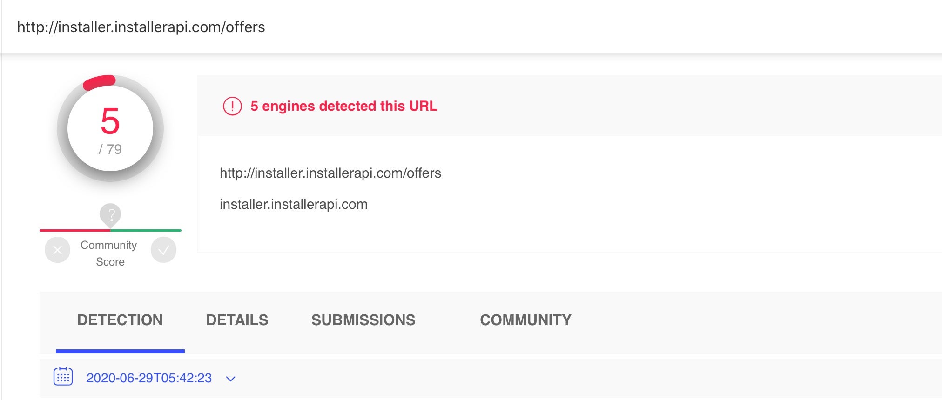Click the installer.installerapi.com domain text
The width and height of the screenshot is (942, 400).
[x=293, y=204]
